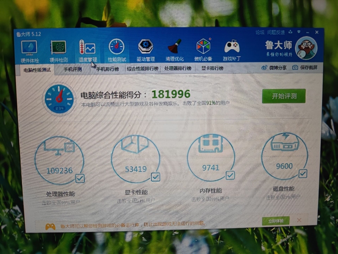The width and height of the screenshot is (338, 254).
Task: Click the total score 181996
Action: click(171, 94)
